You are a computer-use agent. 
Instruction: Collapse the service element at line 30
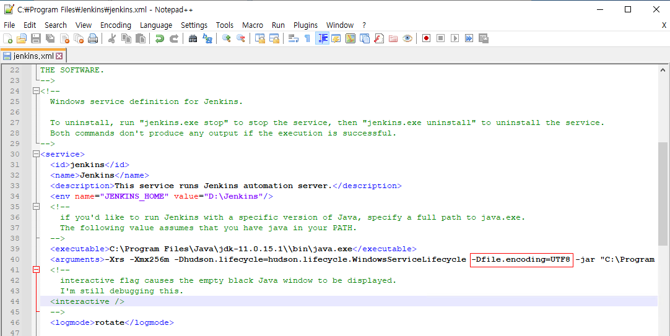37,154
